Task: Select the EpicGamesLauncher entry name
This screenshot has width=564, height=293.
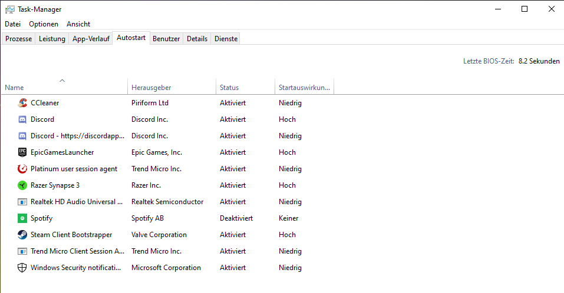Action: [62, 152]
